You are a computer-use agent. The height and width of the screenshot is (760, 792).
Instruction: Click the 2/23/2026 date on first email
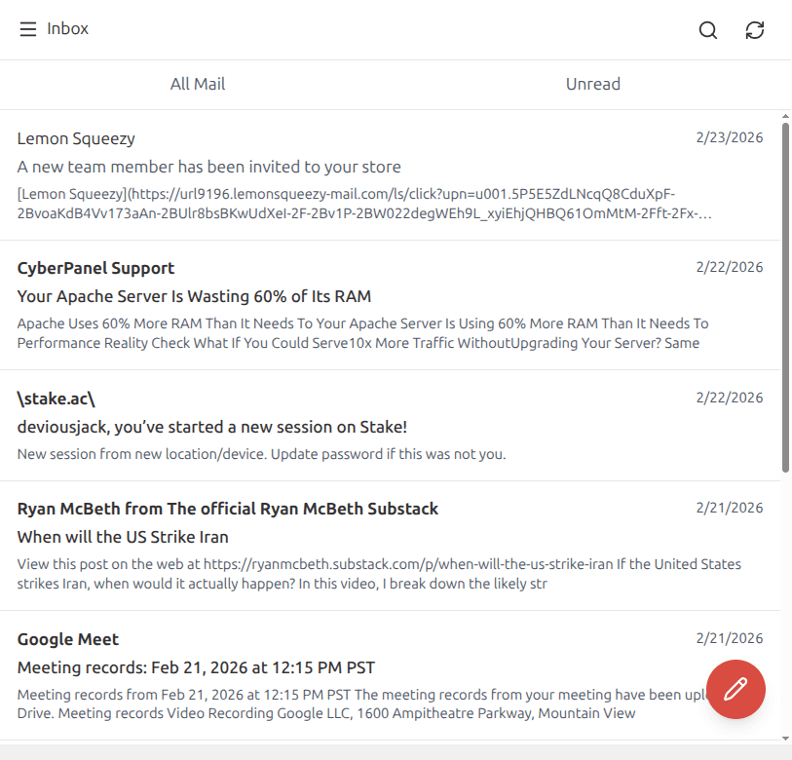tap(729, 137)
